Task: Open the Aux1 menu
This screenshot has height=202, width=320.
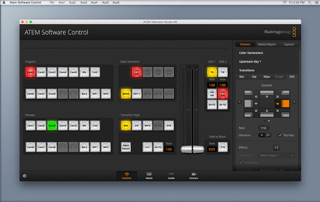Action: (61, 2)
